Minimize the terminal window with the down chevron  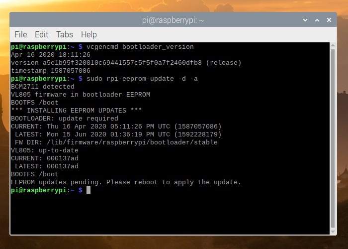point(305,20)
